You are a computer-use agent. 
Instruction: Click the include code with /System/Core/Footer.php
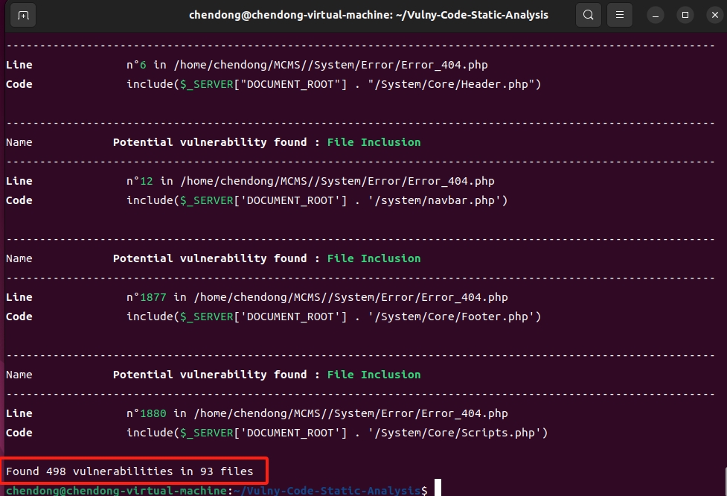tap(334, 317)
